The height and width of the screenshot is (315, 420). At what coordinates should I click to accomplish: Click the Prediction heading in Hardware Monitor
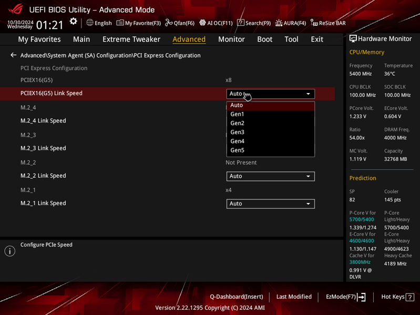[x=363, y=178]
